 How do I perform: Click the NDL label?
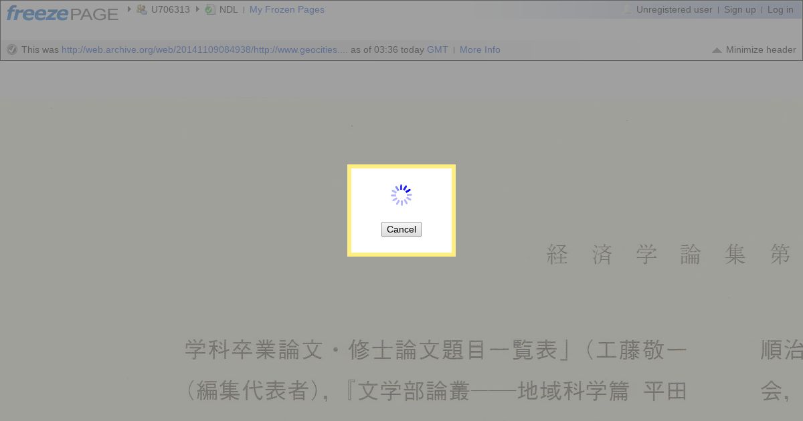[229, 9]
